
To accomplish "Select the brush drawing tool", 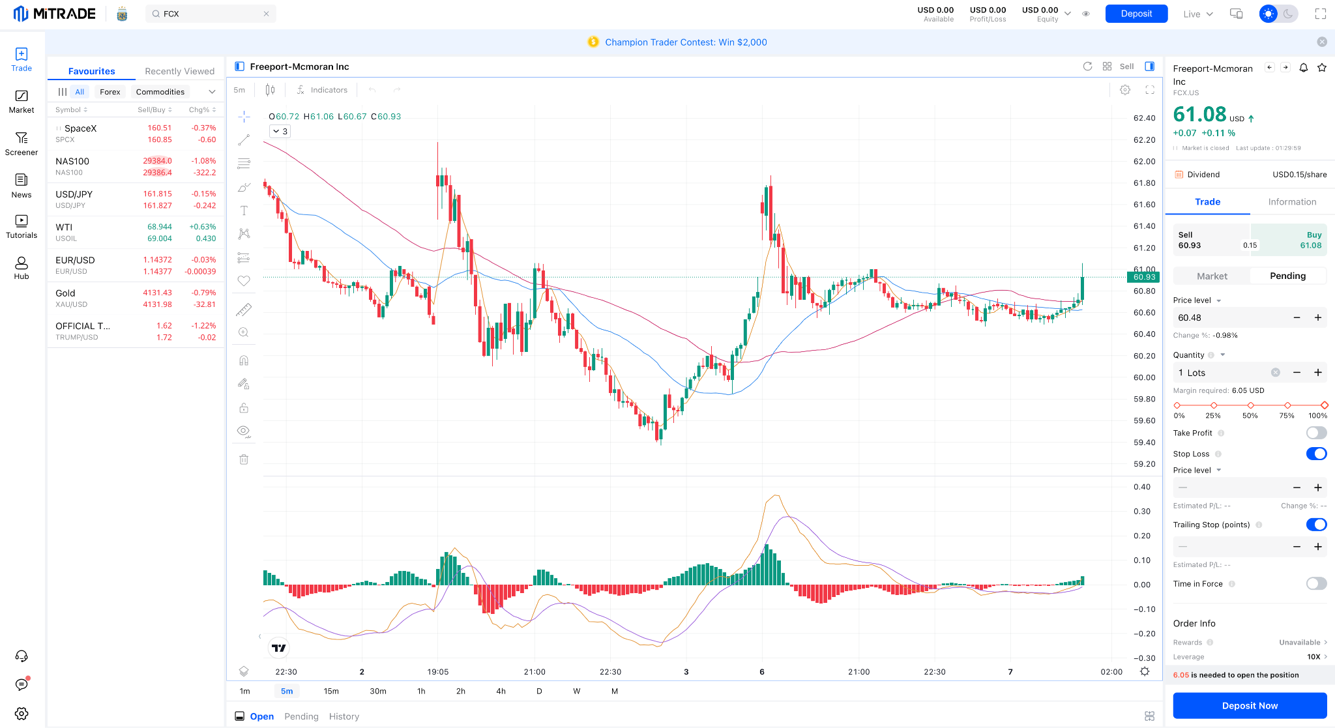I will 244,187.
